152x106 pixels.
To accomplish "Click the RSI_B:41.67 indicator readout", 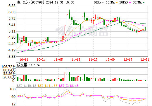I will (47, 86).
